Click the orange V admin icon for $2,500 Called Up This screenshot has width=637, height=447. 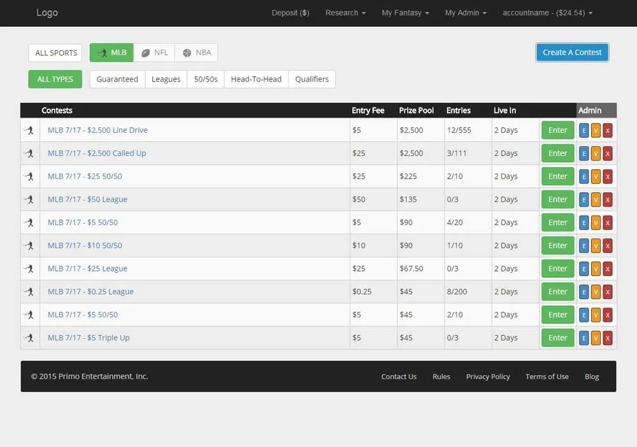point(596,153)
